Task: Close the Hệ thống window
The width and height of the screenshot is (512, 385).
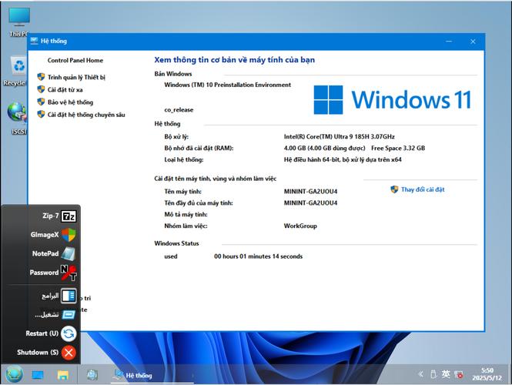Action: tap(473, 42)
